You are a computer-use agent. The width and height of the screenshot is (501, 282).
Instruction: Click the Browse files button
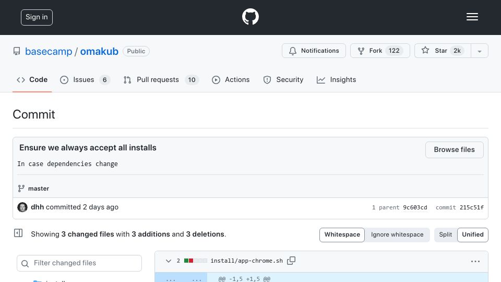pos(454,150)
